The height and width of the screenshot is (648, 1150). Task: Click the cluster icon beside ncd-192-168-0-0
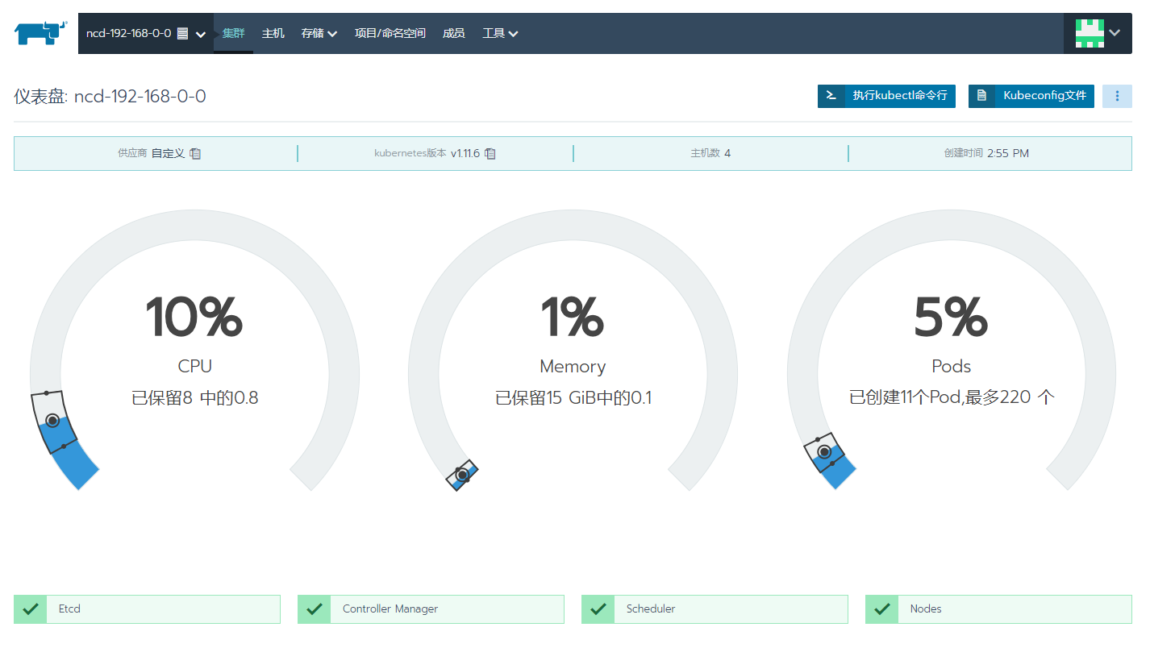coord(182,33)
